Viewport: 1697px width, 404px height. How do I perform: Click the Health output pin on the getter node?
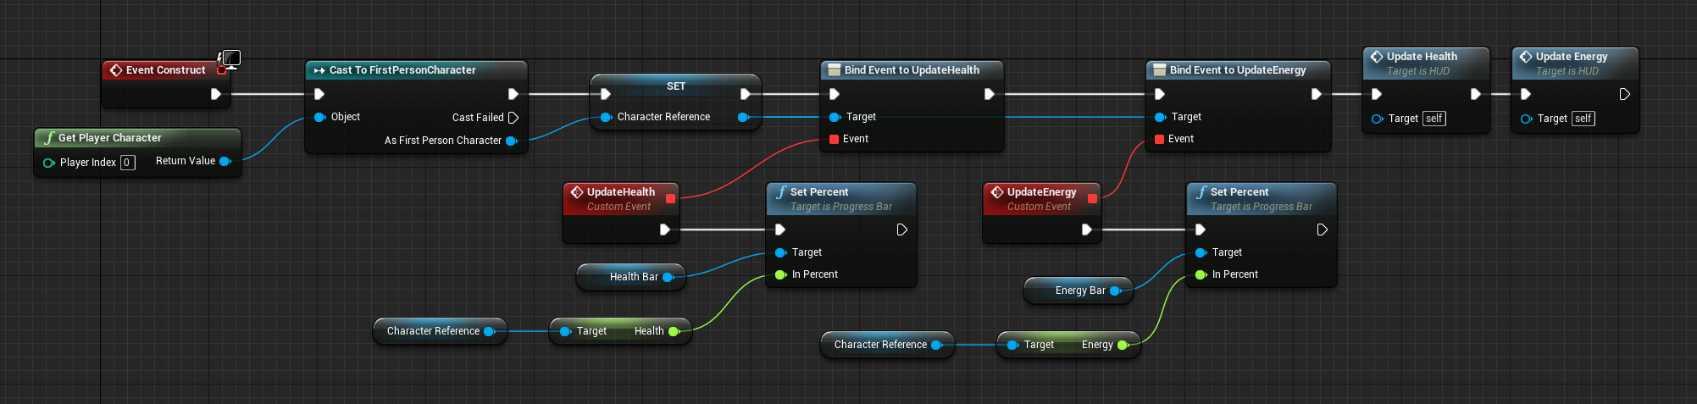[674, 331]
